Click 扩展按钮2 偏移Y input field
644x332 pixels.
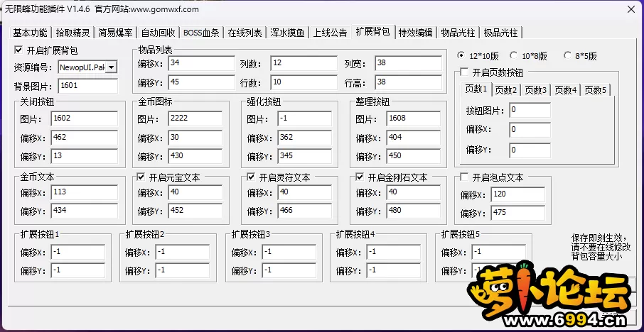coord(183,270)
